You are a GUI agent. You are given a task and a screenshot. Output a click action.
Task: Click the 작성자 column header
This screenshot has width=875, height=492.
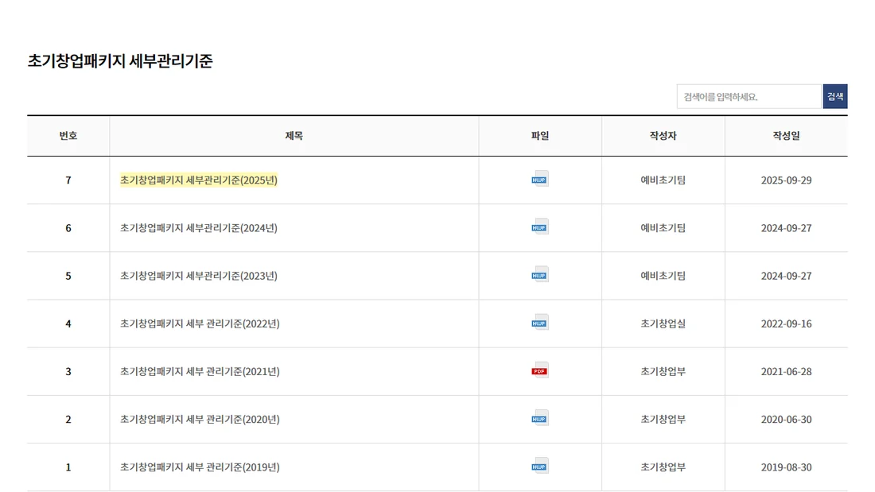663,136
